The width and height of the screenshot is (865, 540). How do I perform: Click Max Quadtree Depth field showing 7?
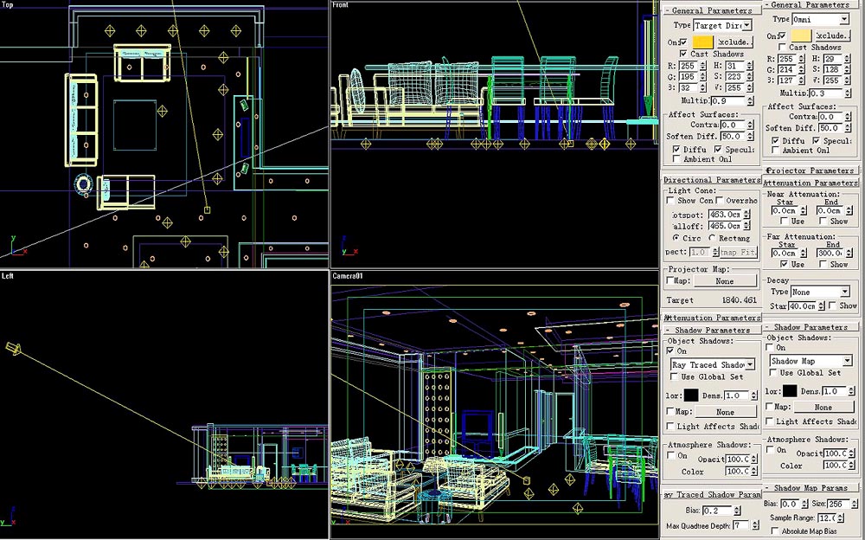tap(741, 525)
